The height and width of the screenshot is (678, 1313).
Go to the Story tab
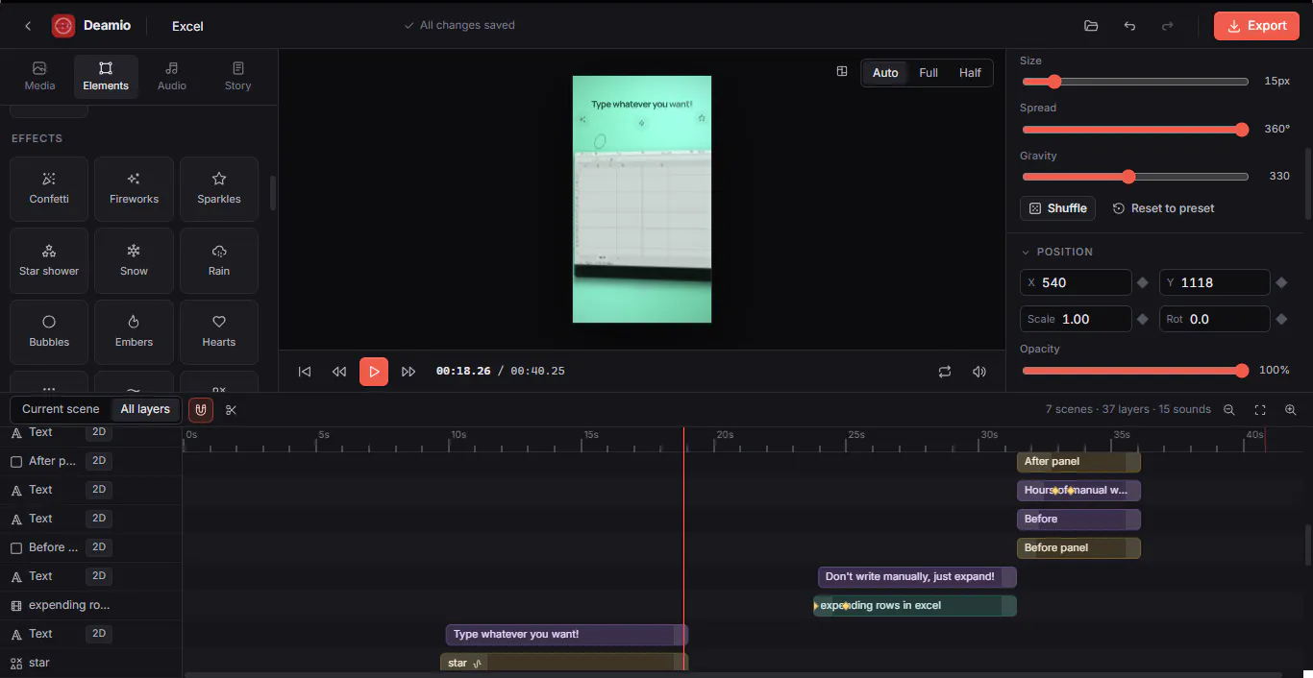237,77
